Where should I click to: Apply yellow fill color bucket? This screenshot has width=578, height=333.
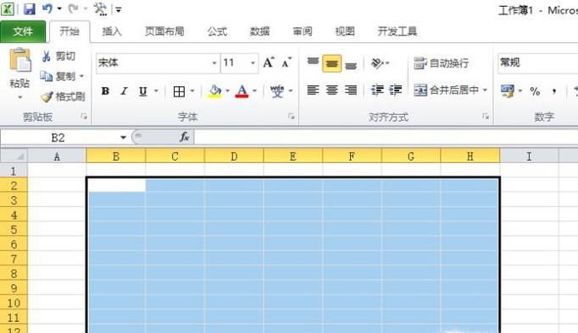pyautogui.click(x=215, y=91)
